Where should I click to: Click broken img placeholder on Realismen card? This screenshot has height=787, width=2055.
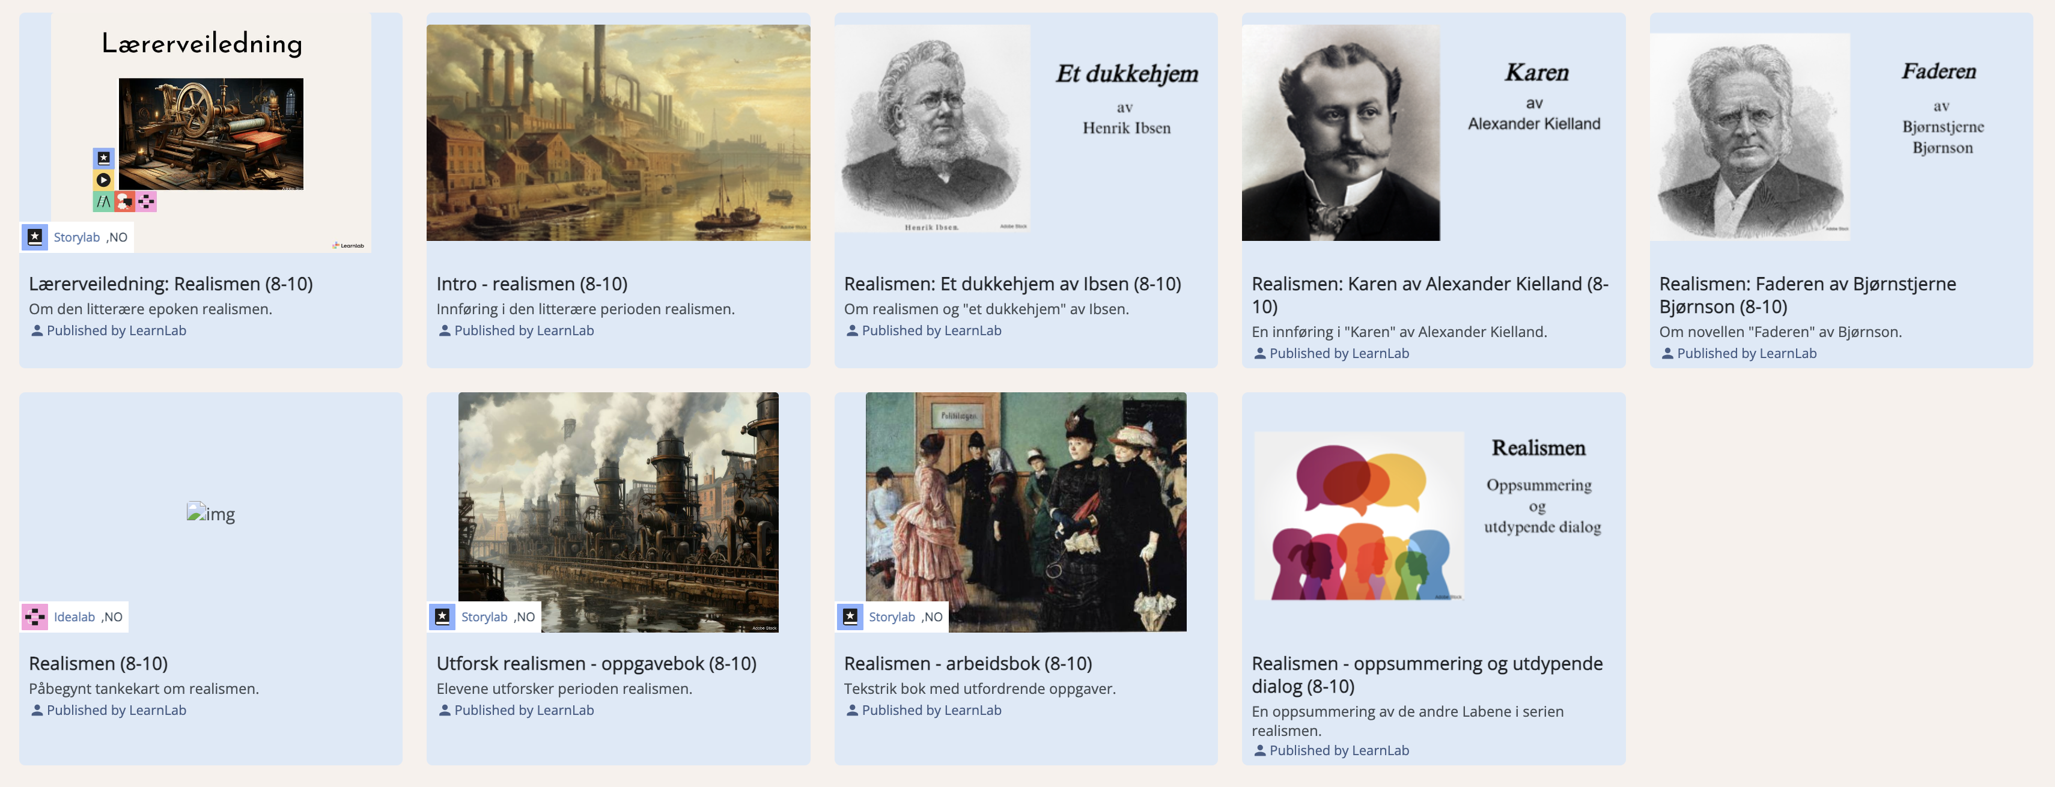click(x=210, y=512)
